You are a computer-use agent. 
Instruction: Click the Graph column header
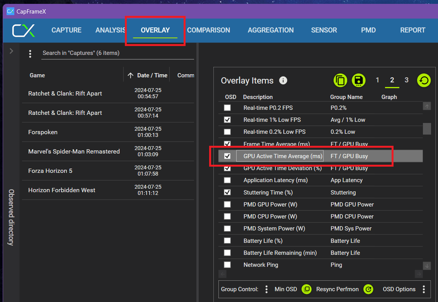click(389, 97)
